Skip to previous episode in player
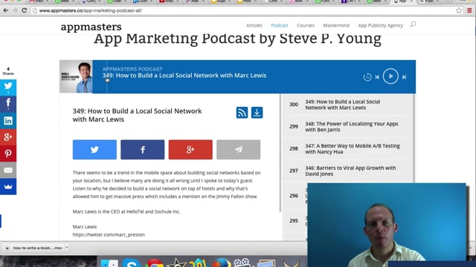 click(x=377, y=77)
